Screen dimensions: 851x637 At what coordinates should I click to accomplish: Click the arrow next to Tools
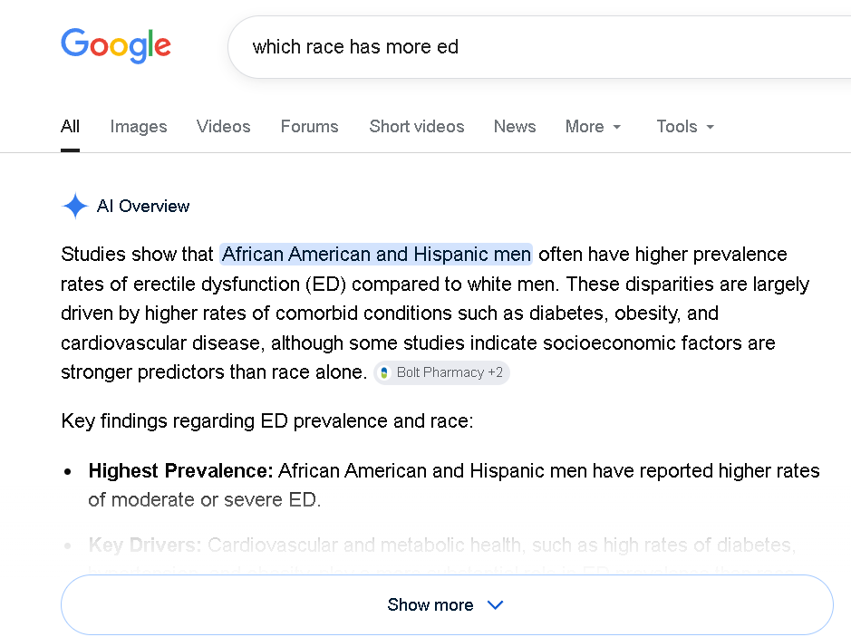(x=710, y=127)
